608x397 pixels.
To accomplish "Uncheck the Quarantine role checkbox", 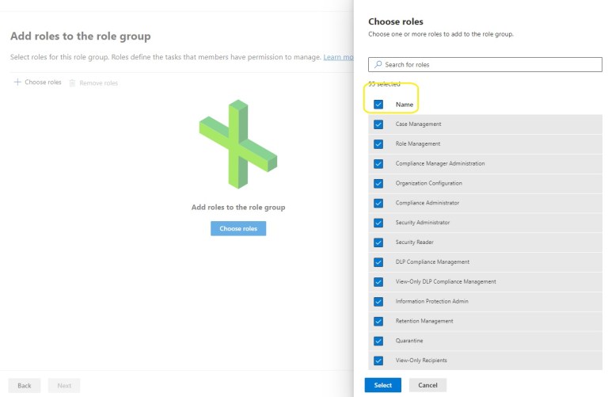I will pos(378,341).
